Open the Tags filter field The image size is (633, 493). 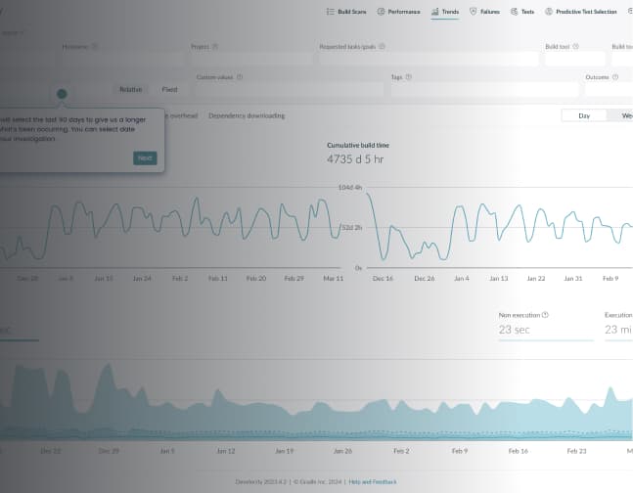click(x=482, y=89)
